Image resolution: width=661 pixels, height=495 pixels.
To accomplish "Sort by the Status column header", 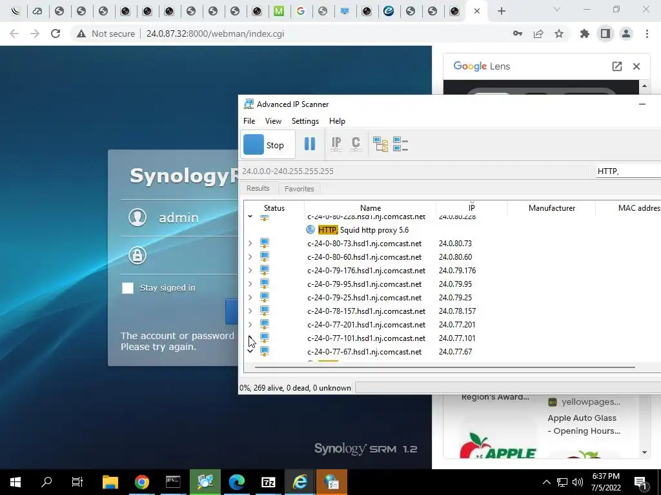I will pyautogui.click(x=274, y=208).
